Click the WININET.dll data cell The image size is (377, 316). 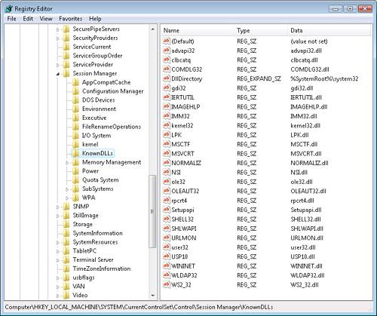(x=306, y=266)
